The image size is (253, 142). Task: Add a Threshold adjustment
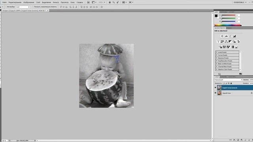click(x=228, y=47)
